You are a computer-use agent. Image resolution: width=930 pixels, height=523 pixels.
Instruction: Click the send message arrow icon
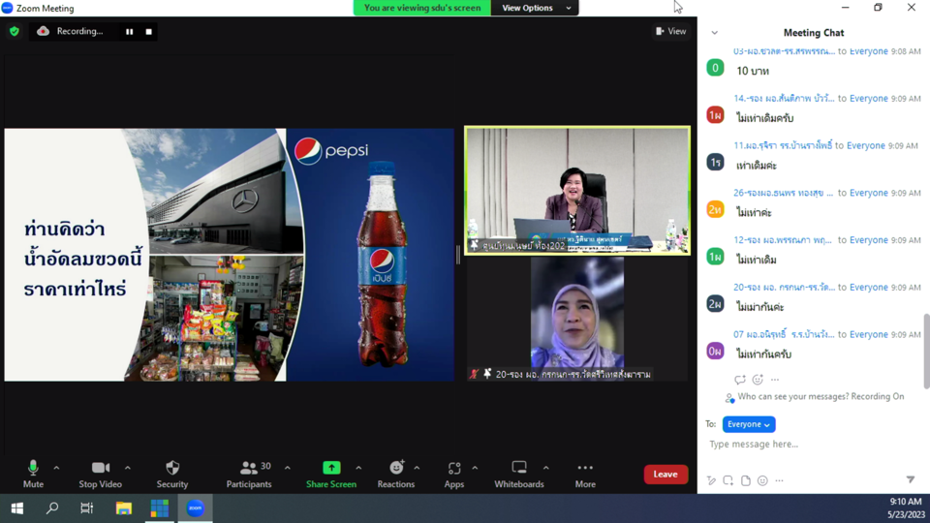click(911, 479)
